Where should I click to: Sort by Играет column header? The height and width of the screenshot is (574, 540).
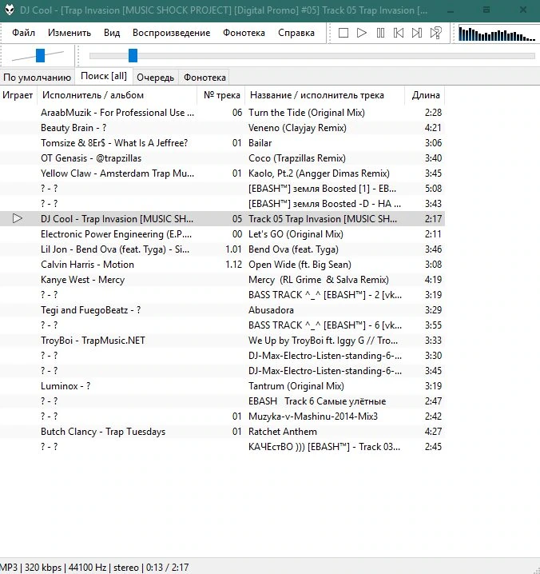click(x=18, y=95)
